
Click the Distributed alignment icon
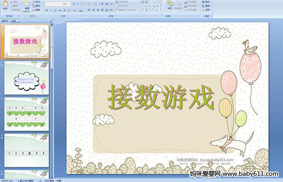(x=107, y=10)
